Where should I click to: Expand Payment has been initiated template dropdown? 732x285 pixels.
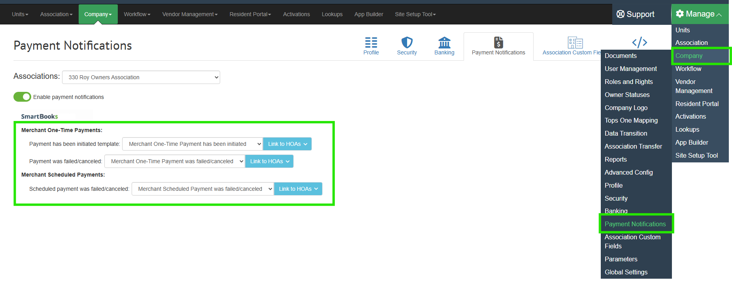192,144
